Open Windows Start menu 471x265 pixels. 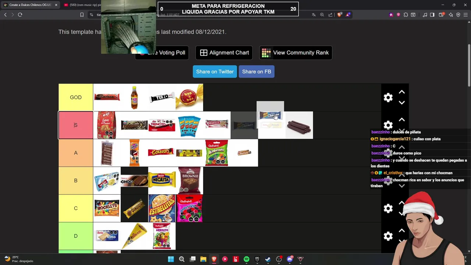coord(171,259)
